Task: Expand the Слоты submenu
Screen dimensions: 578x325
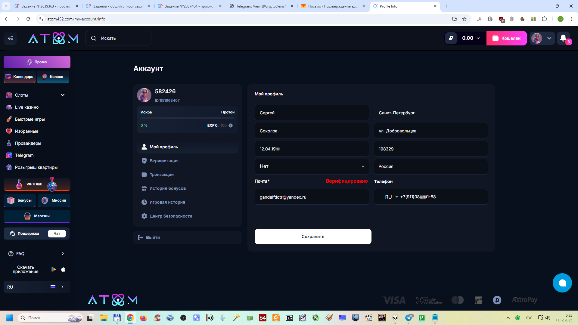Action: (63, 95)
